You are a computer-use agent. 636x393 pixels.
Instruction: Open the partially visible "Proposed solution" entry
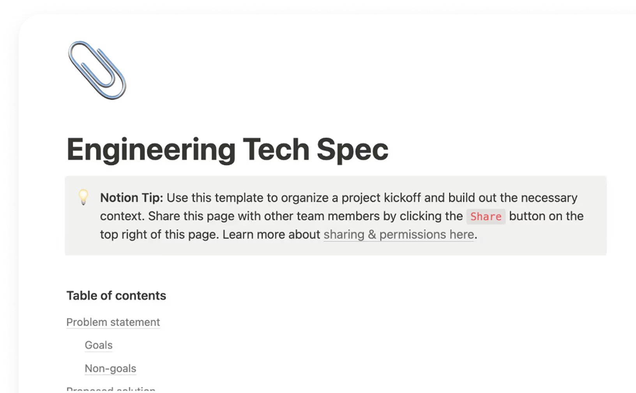click(111, 390)
